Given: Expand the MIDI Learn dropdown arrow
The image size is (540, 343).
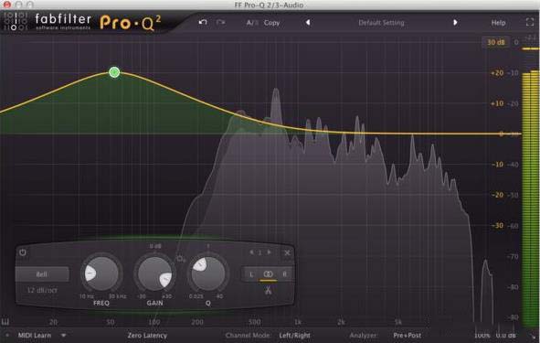Looking at the screenshot, I should (63, 335).
